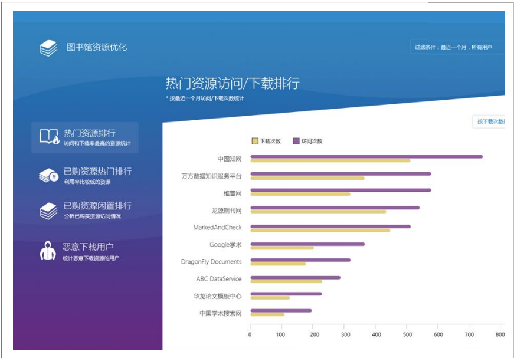Click the 龙源期刊网 chart label

(227, 211)
